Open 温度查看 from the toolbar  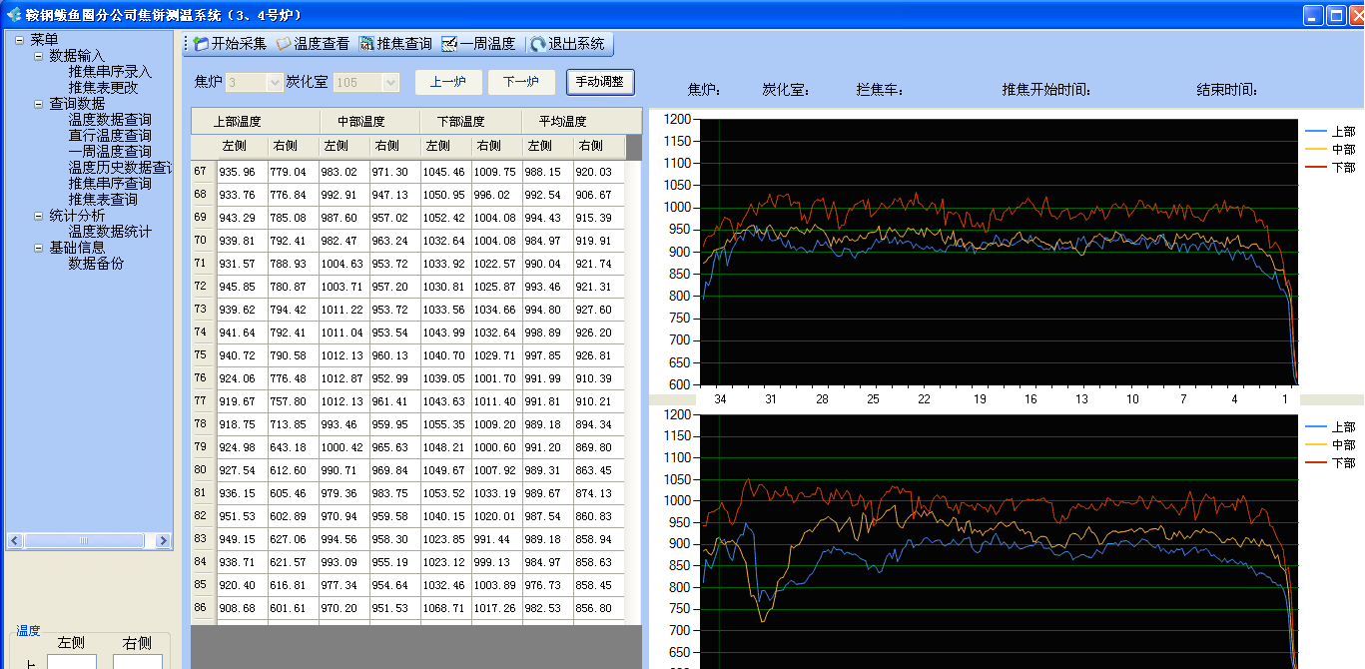(285, 44)
